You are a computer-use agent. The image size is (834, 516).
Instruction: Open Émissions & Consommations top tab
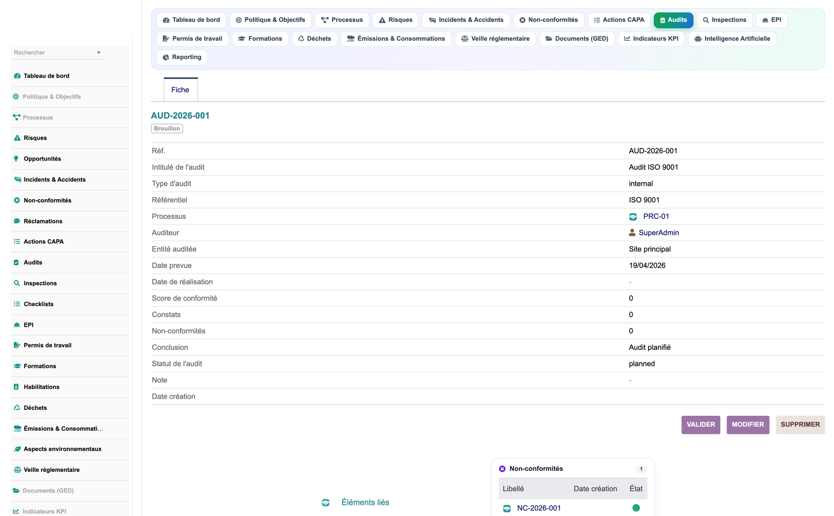click(396, 39)
